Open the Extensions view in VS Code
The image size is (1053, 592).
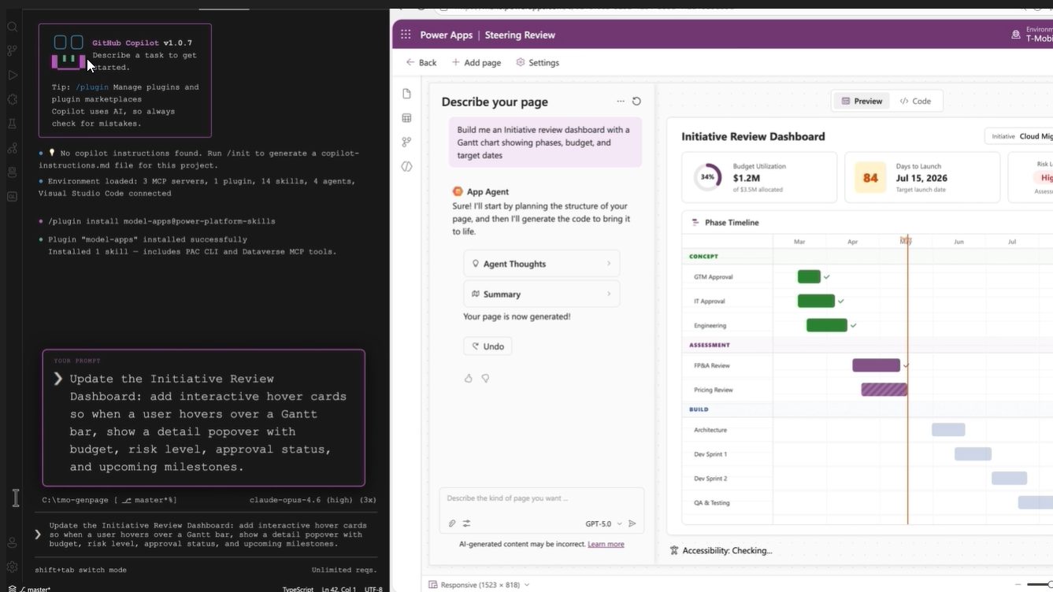[x=13, y=100]
